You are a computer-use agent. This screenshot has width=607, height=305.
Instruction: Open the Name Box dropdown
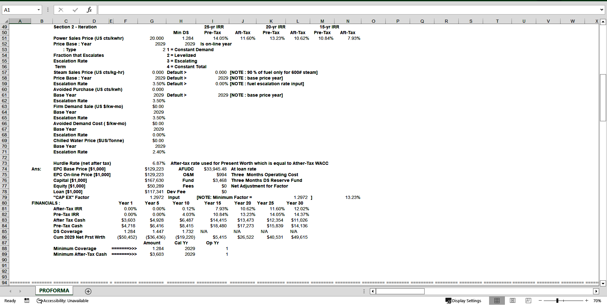(x=39, y=10)
